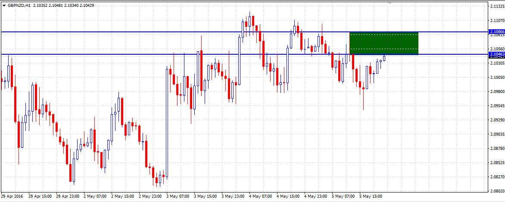The width and height of the screenshot is (505, 202).
Task: Open the dropdown arrow beside GBPNZD,H1
Action: [x=4, y=6]
